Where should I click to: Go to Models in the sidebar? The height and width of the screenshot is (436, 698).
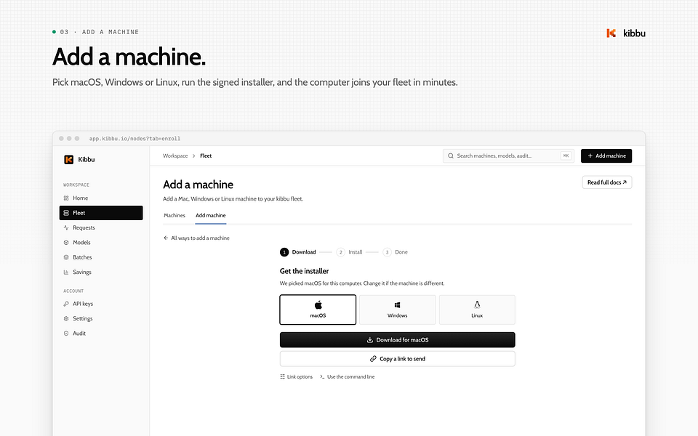click(101, 243)
